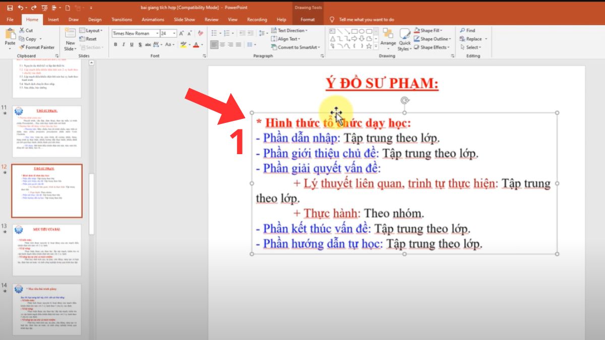Expand the shapes gallery
Image resolution: width=605 pixels, height=340 pixels.
pos(376,46)
